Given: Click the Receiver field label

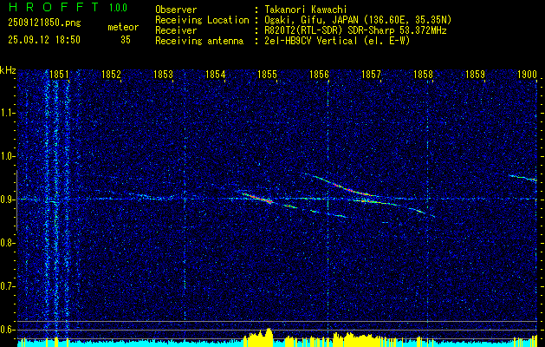Looking at the screenshot, I should [176, 30].
